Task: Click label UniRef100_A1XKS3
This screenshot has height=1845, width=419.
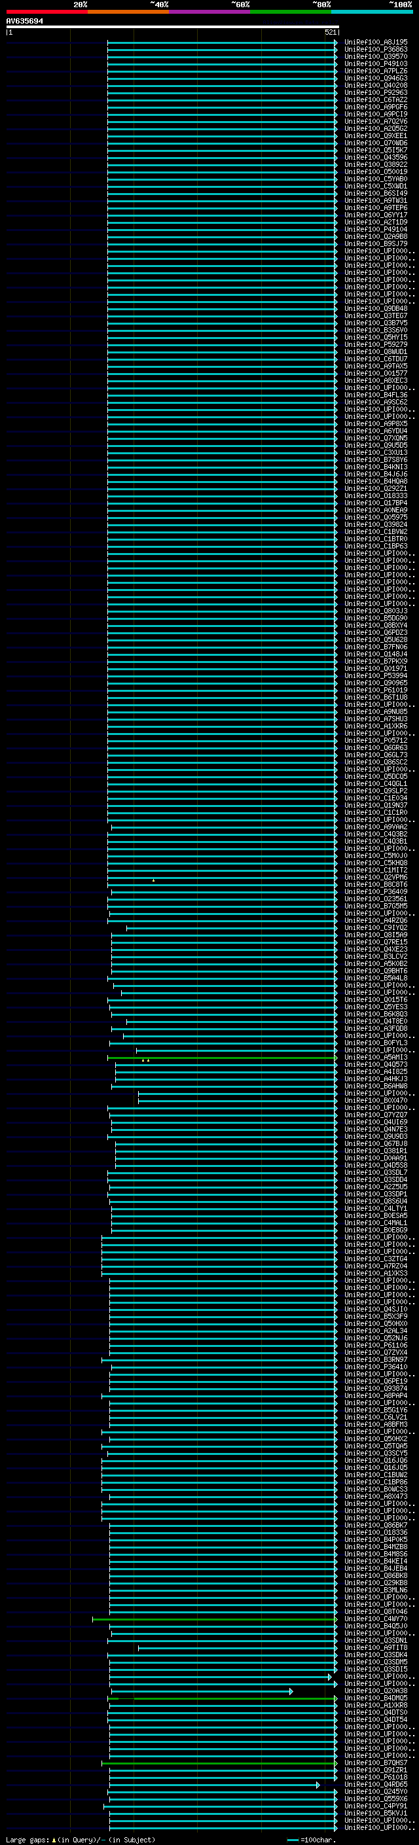Action: (376, 1274)
